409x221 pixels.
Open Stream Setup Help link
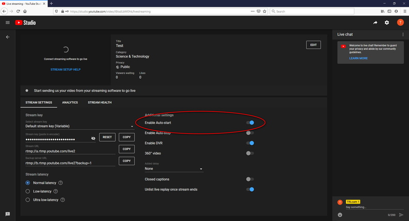(66, 70)
